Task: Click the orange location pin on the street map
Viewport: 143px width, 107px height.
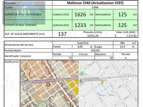Action: coord(102,82)
